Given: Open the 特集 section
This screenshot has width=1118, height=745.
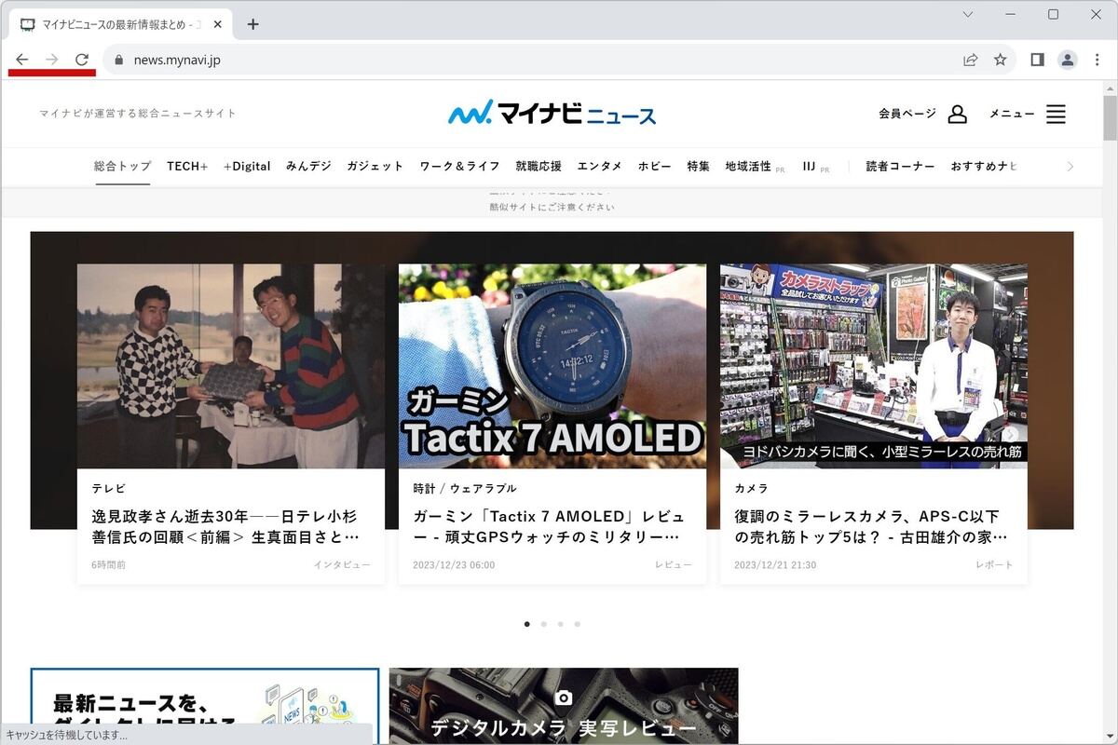Looking at the screenshot, I should tap(699, 166).
